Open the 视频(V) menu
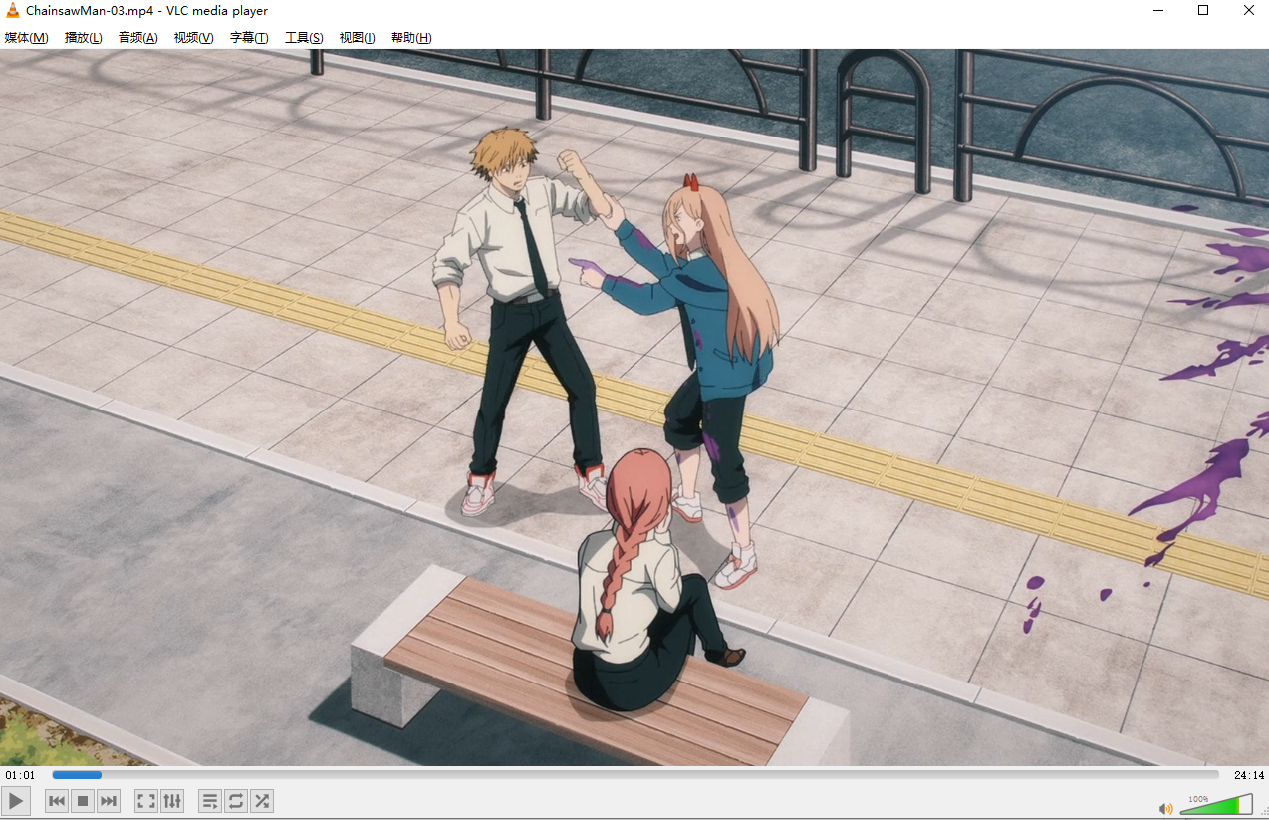 coord(193,38)
